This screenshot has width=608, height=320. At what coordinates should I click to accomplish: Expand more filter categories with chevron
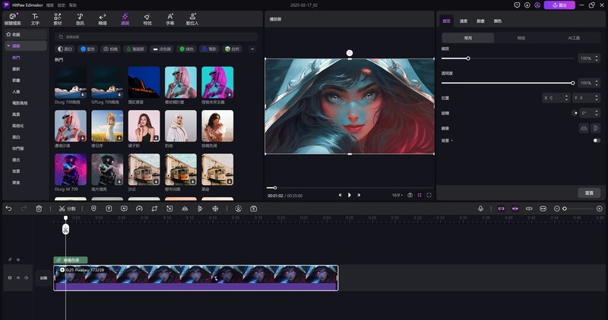coord(252,49)
